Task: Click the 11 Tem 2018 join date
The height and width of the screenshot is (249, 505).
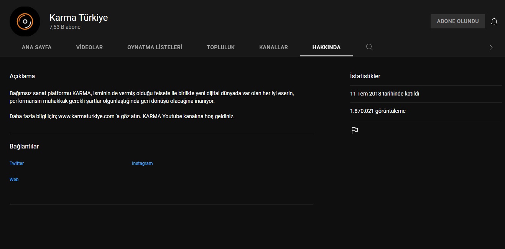Action: click(x=385, y=94)
